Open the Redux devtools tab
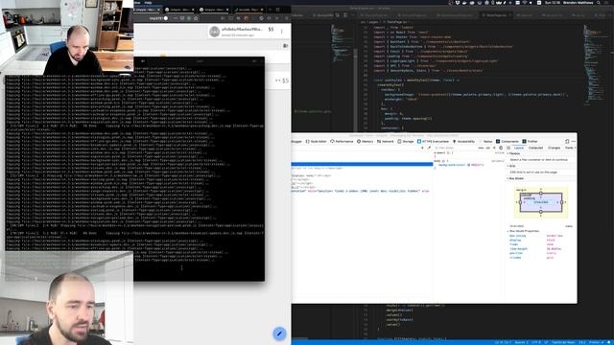The image size is (614, 345). tap(486, 141)
